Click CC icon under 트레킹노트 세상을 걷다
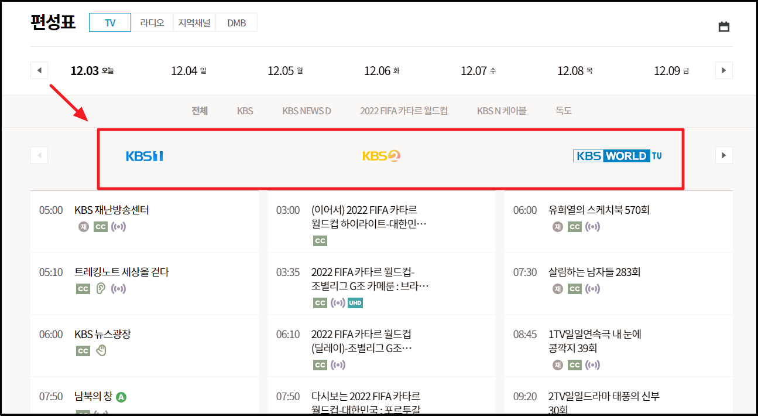This screenshot has height=416, width=758. pos(83,289)
